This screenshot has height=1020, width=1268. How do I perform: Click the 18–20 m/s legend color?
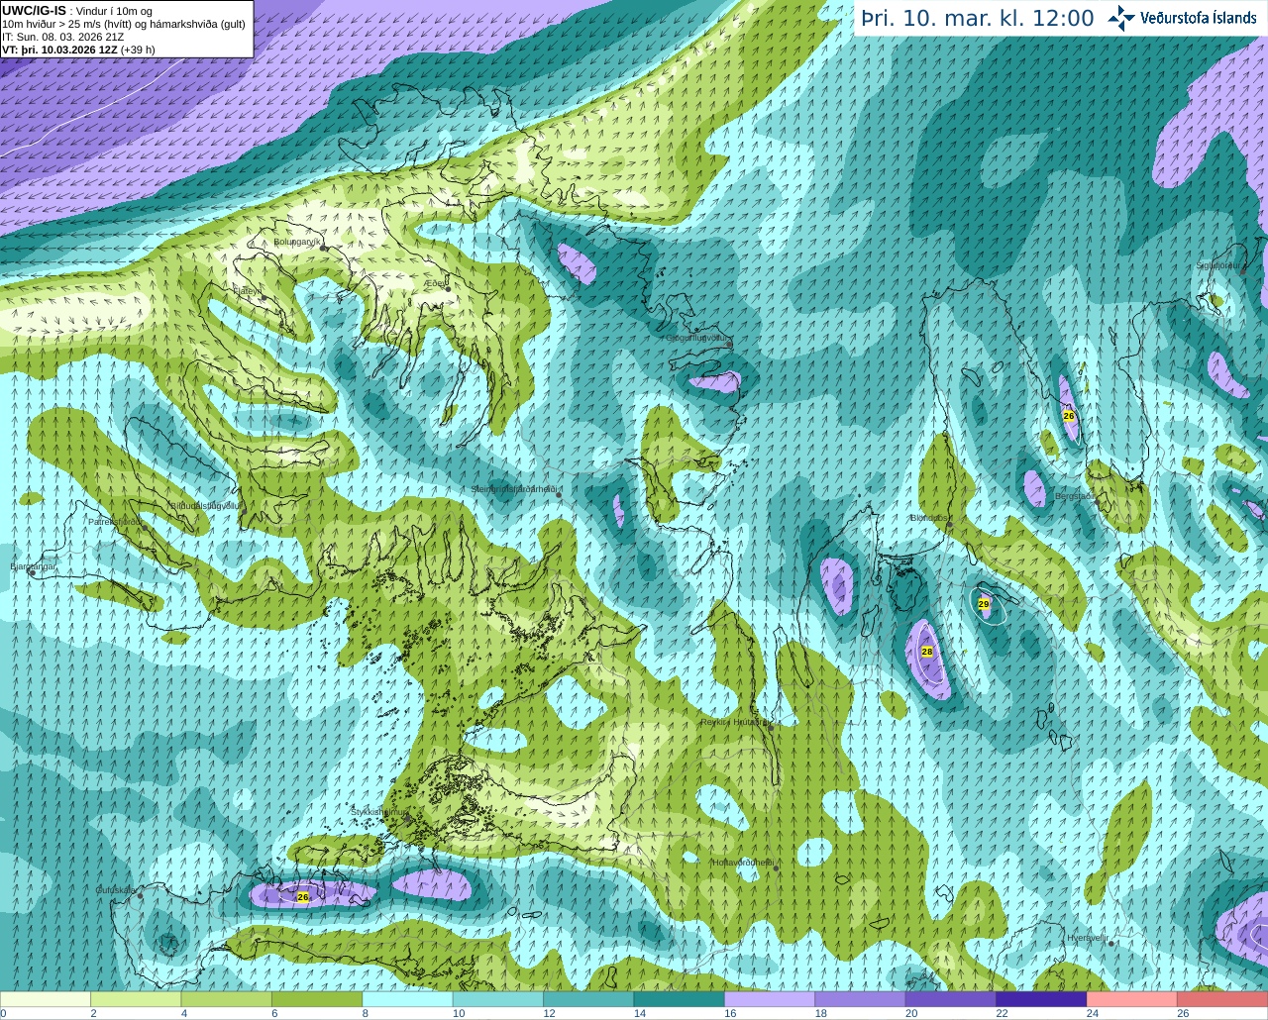click(861, 999)
